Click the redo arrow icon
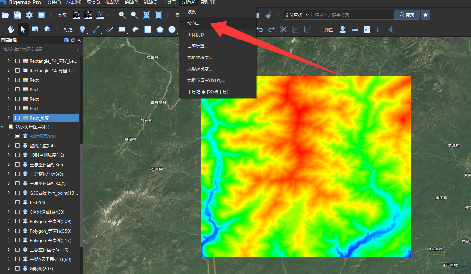 271,29
